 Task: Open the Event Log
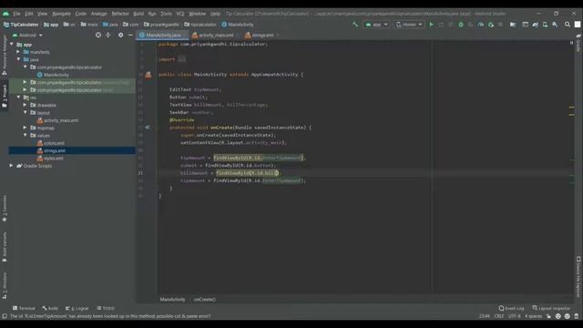[511, 308]
